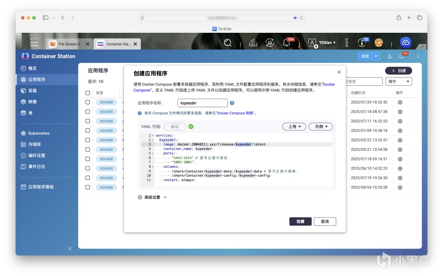Click the + 创建 button above the list
443x276 pixels.
point(398,71)
